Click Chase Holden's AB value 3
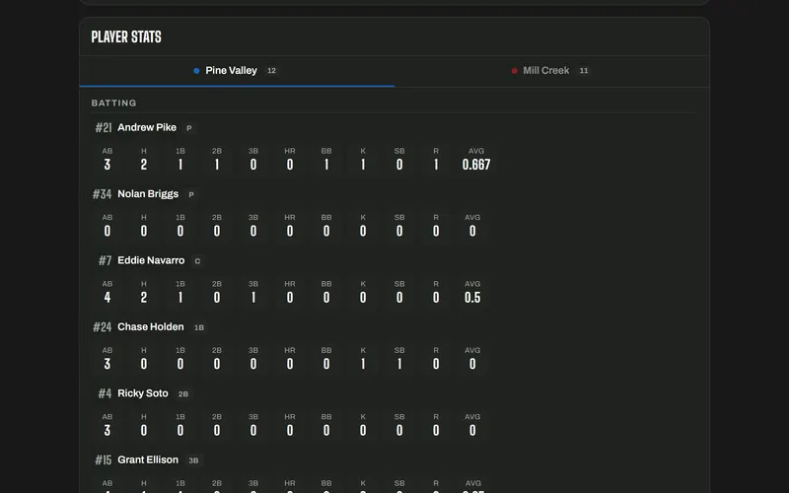The image size is (789, 493). click(108, 364)
